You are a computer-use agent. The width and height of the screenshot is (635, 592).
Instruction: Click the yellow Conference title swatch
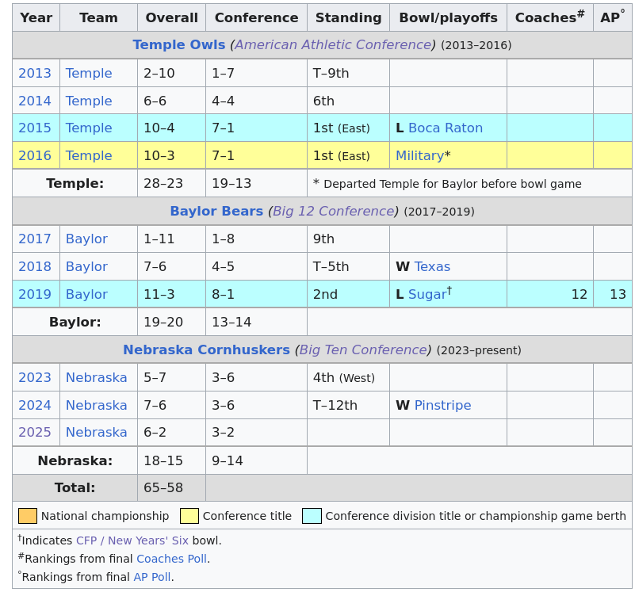189,516
